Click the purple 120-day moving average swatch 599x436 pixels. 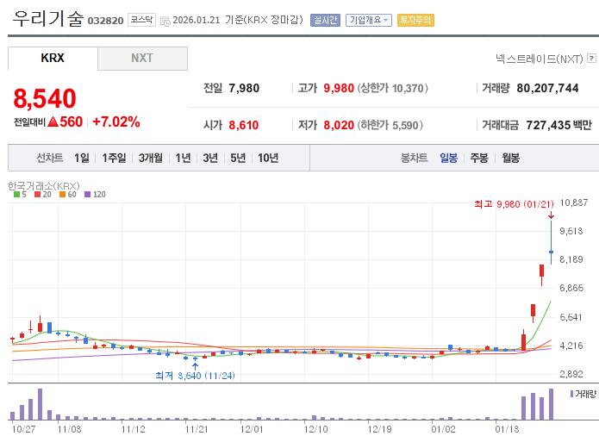point(88,195)
